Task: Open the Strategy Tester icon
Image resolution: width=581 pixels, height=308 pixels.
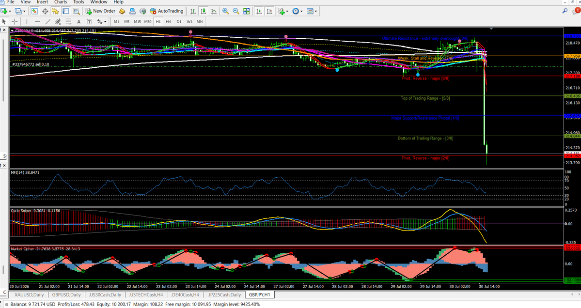Action: point(76,11)
